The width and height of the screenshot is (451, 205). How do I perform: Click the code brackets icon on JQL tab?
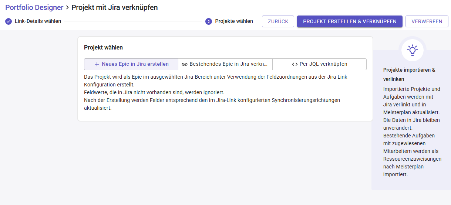(295, 64)
